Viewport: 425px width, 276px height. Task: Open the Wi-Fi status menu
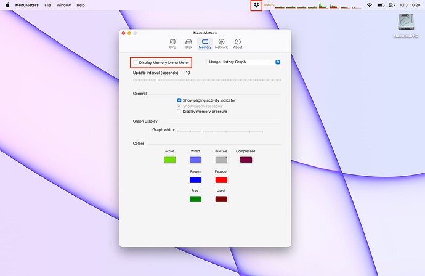(369, 5)
